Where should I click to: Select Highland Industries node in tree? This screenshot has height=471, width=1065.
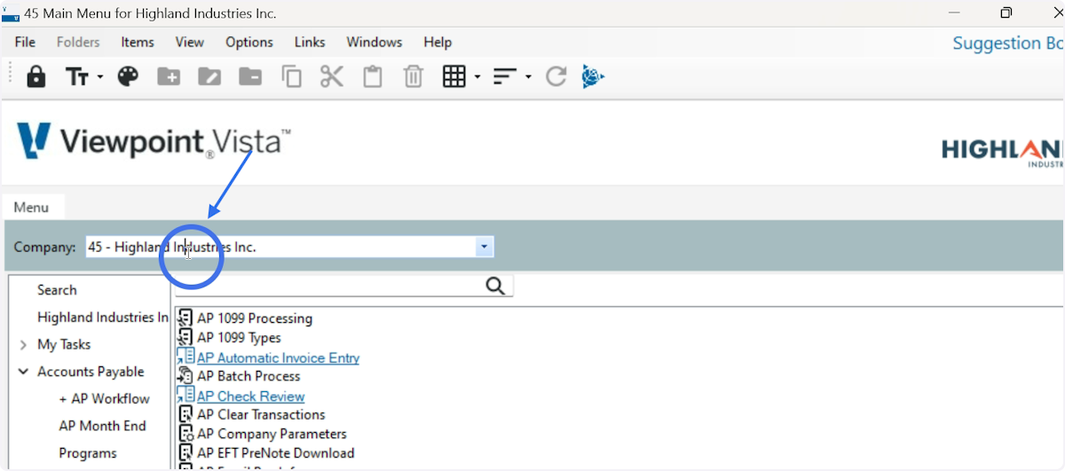[x=103, y=318]
